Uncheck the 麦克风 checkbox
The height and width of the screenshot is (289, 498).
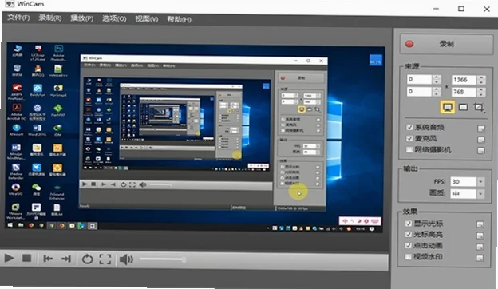coord(409,138)
